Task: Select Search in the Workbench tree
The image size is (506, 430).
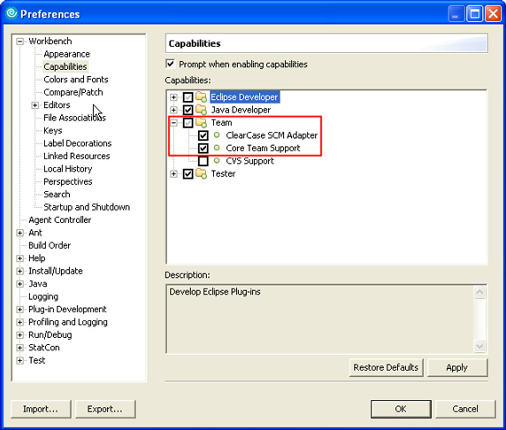Action: [57, 195]
